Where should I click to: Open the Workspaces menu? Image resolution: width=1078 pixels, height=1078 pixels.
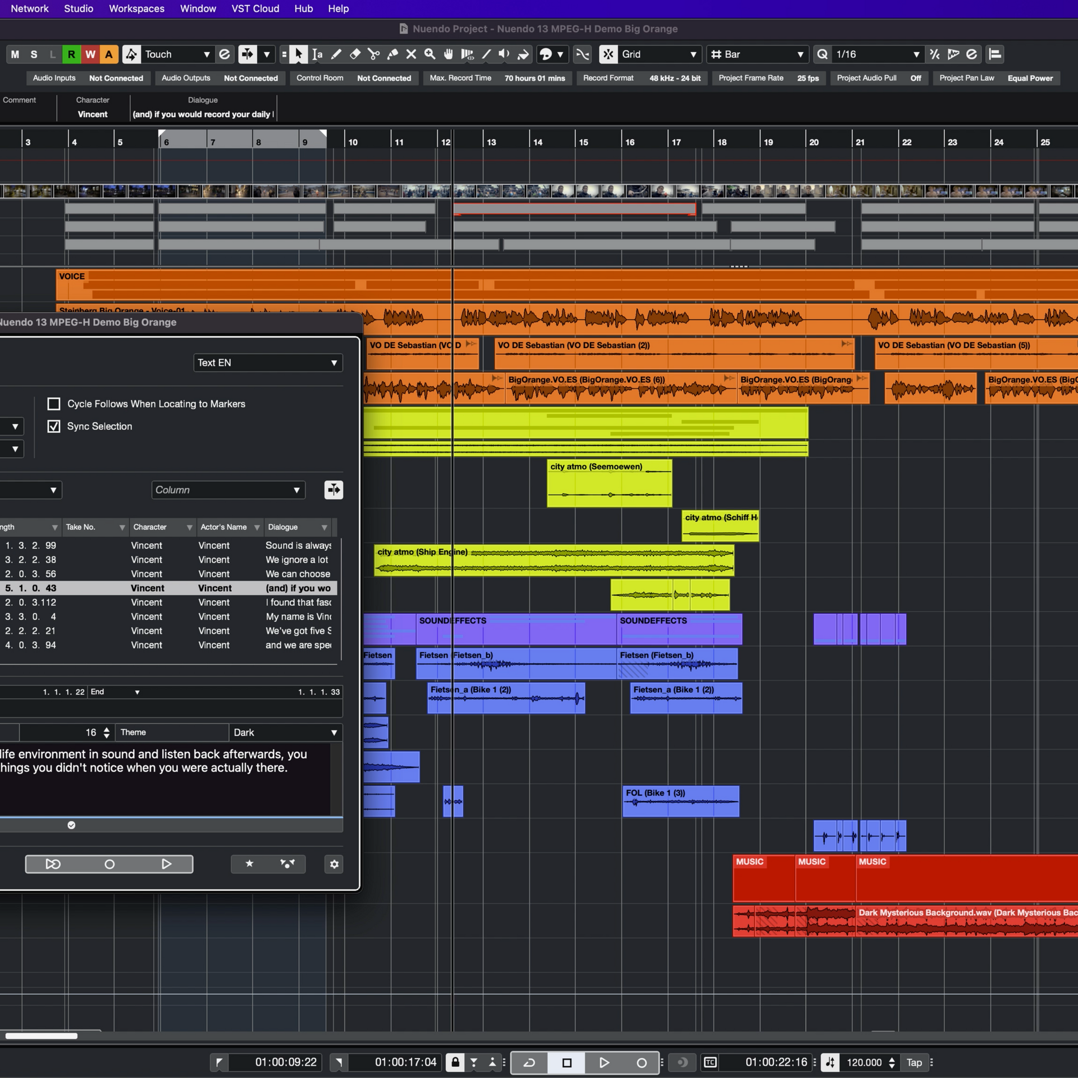(x=136, y=9)
